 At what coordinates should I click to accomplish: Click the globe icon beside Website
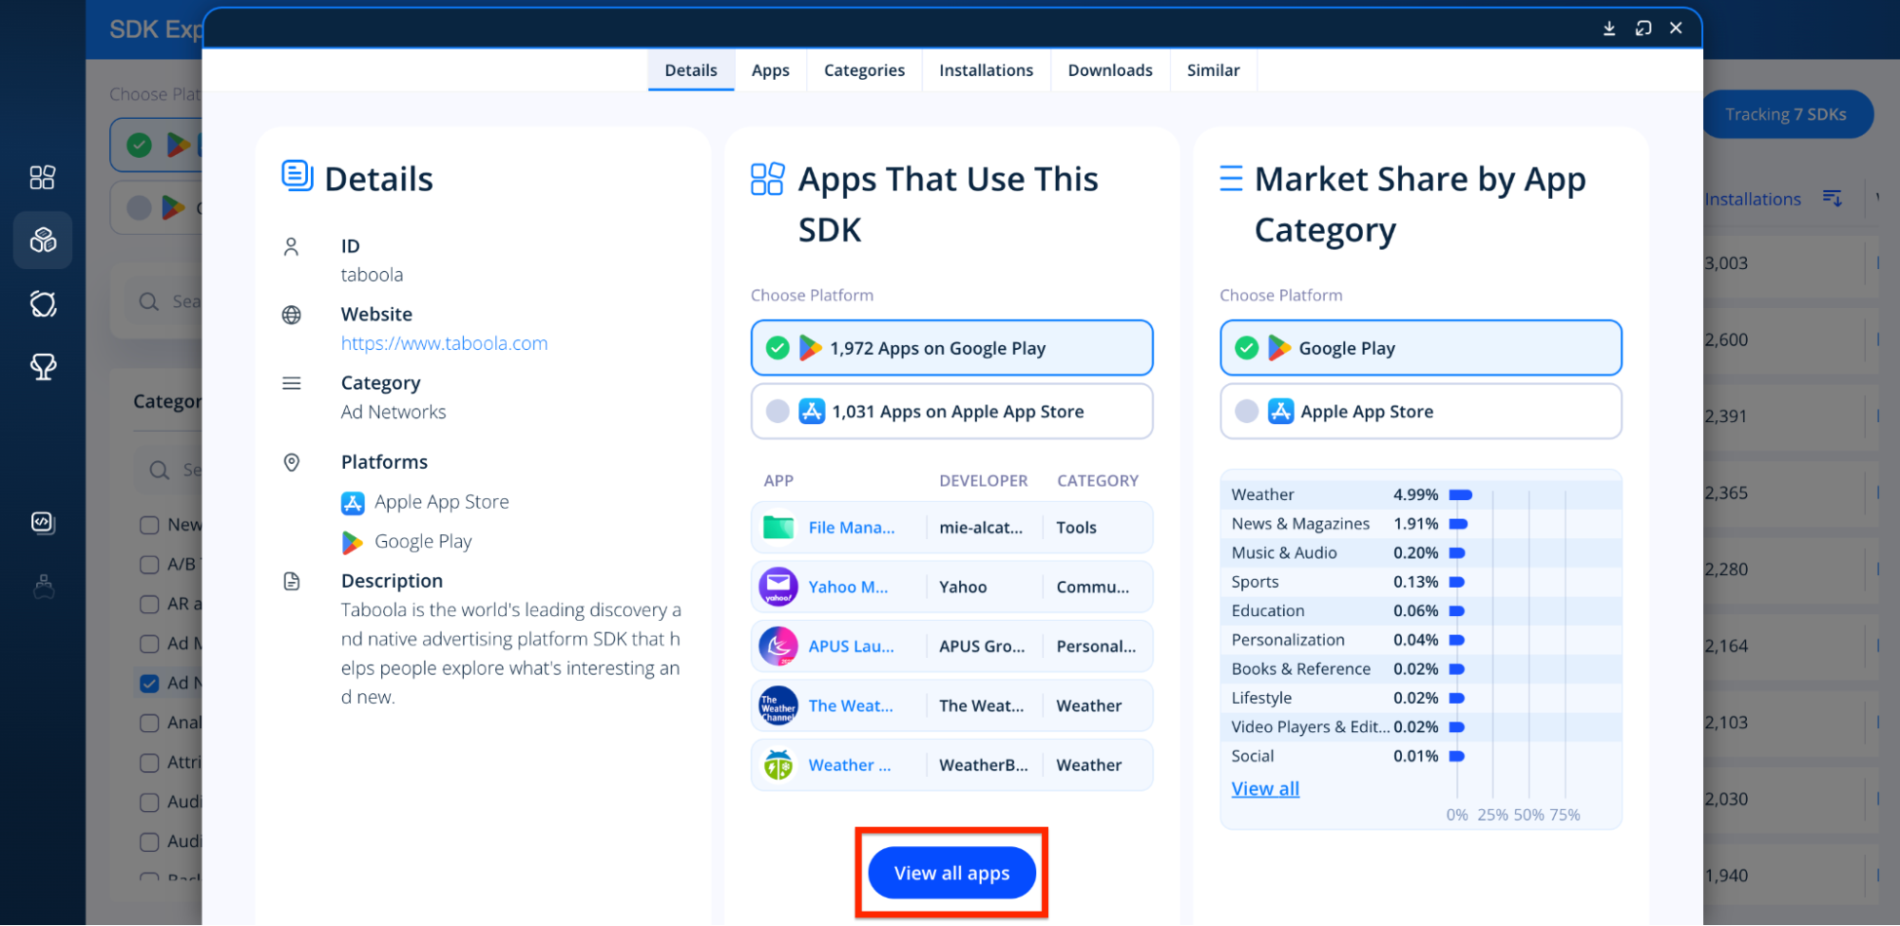292,315
